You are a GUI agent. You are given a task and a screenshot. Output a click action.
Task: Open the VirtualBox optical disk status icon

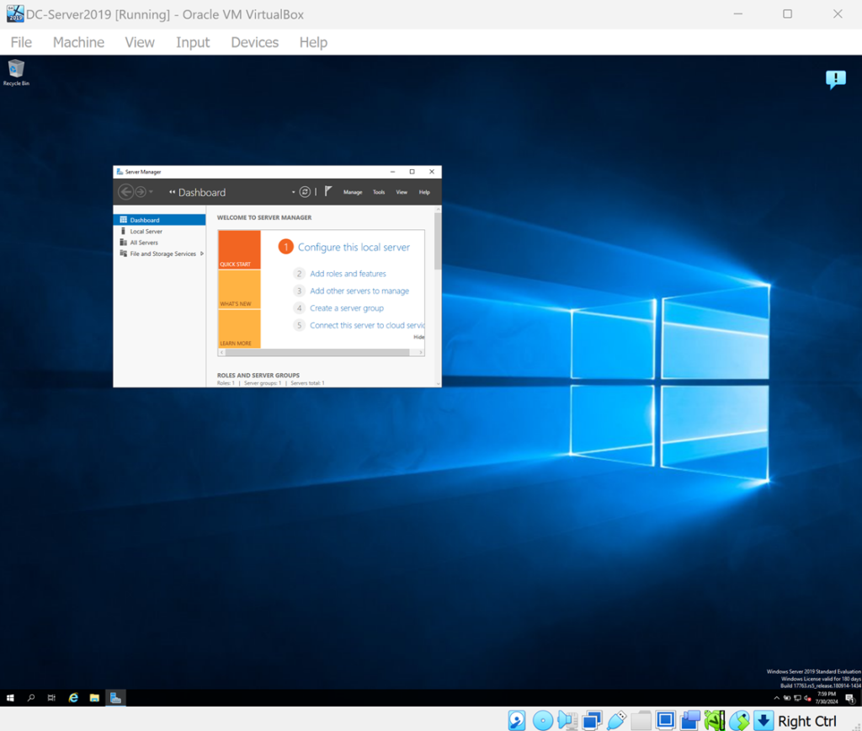tap(543, 720)
